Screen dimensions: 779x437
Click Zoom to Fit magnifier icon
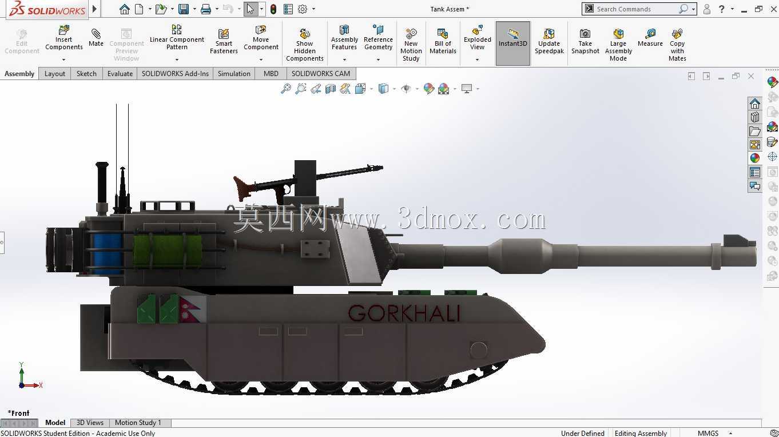coord(285,89)
